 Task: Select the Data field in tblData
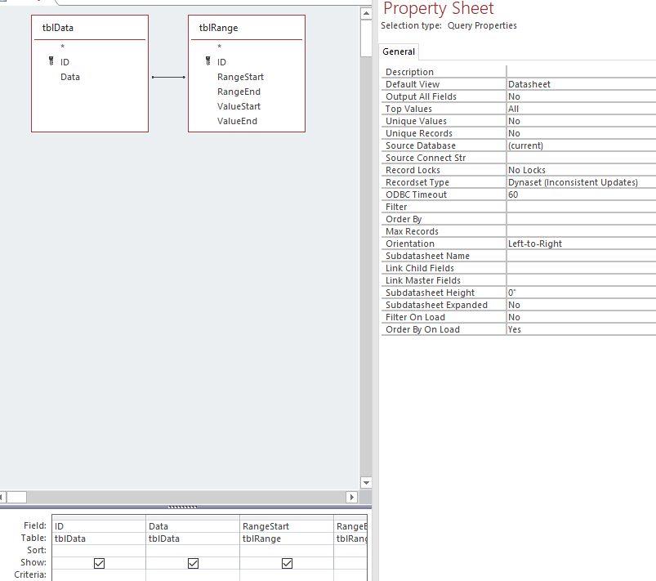(x=70, y=77)
